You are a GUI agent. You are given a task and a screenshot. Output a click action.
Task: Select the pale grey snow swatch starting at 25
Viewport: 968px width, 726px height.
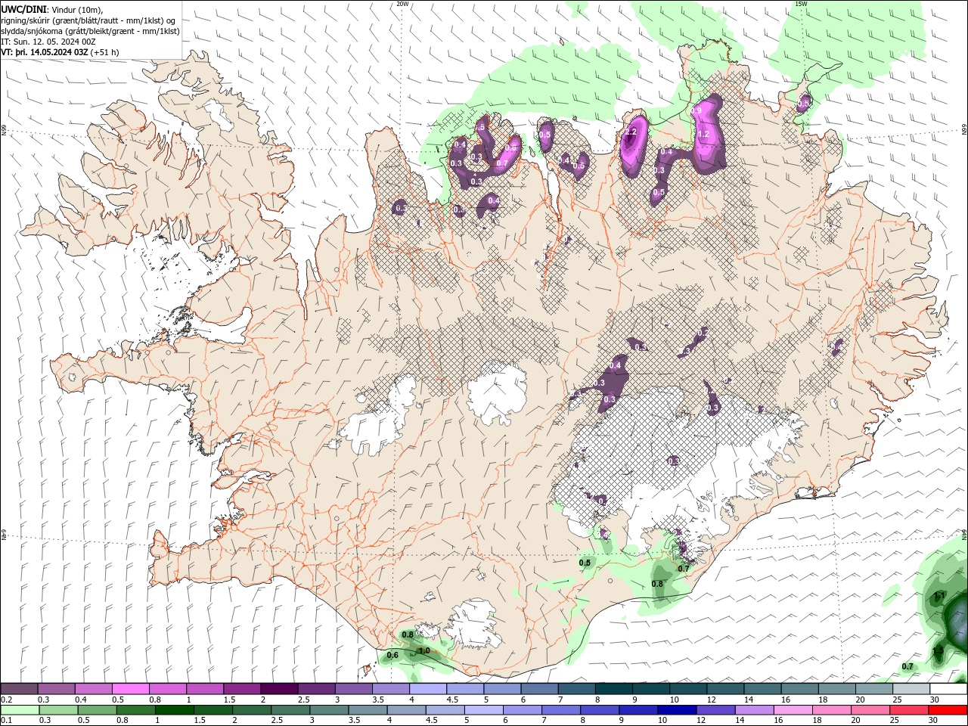click(x=911, y=689)
